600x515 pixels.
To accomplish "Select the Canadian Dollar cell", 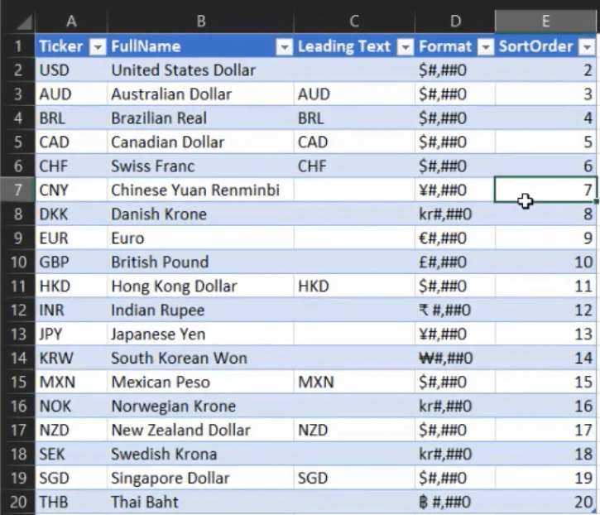I will [201, 142].
